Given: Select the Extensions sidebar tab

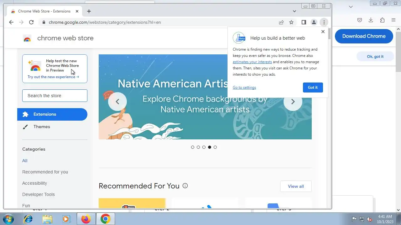Looking at the screenshot, I should tap(52, 114).
